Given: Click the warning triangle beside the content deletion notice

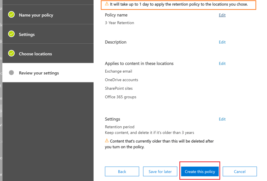Looking at the screenshot, I should tap(107, 141).
